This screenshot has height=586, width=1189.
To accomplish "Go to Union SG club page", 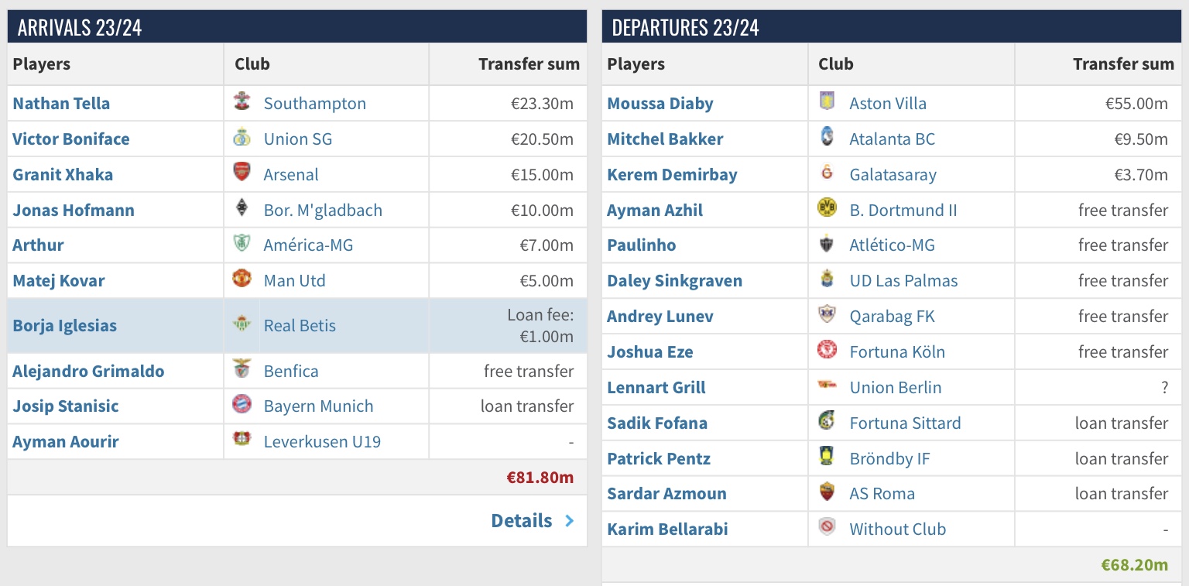I will (297, 139).
